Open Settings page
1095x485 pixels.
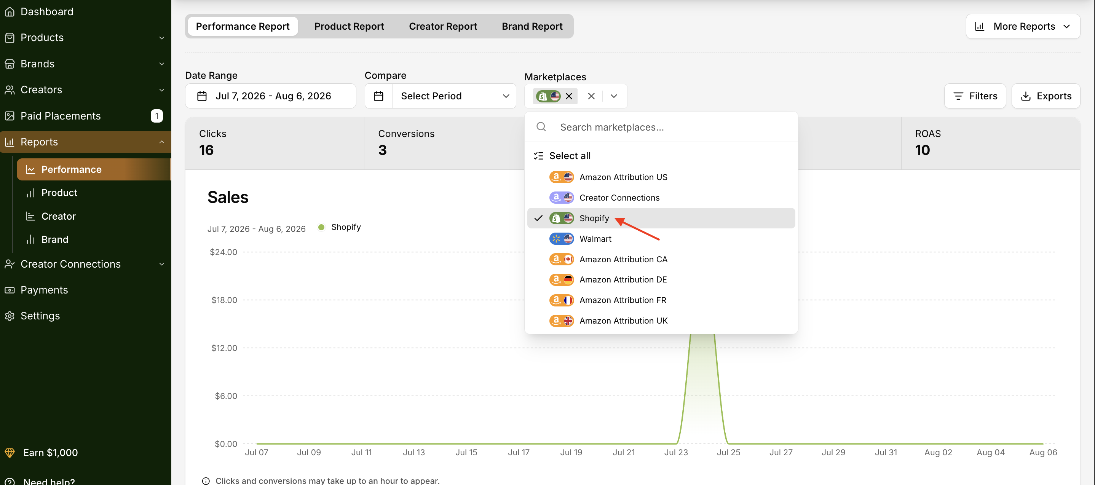[x=40, y=316]
